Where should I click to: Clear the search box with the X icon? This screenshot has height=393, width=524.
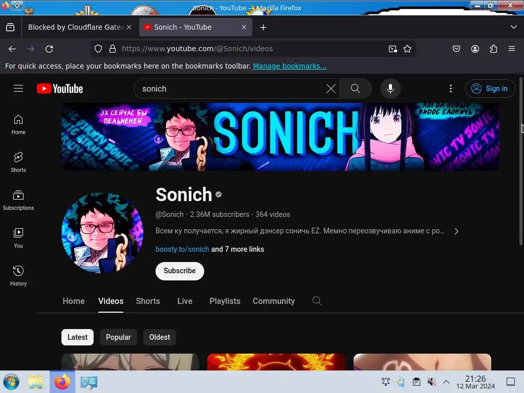point(331,89)
